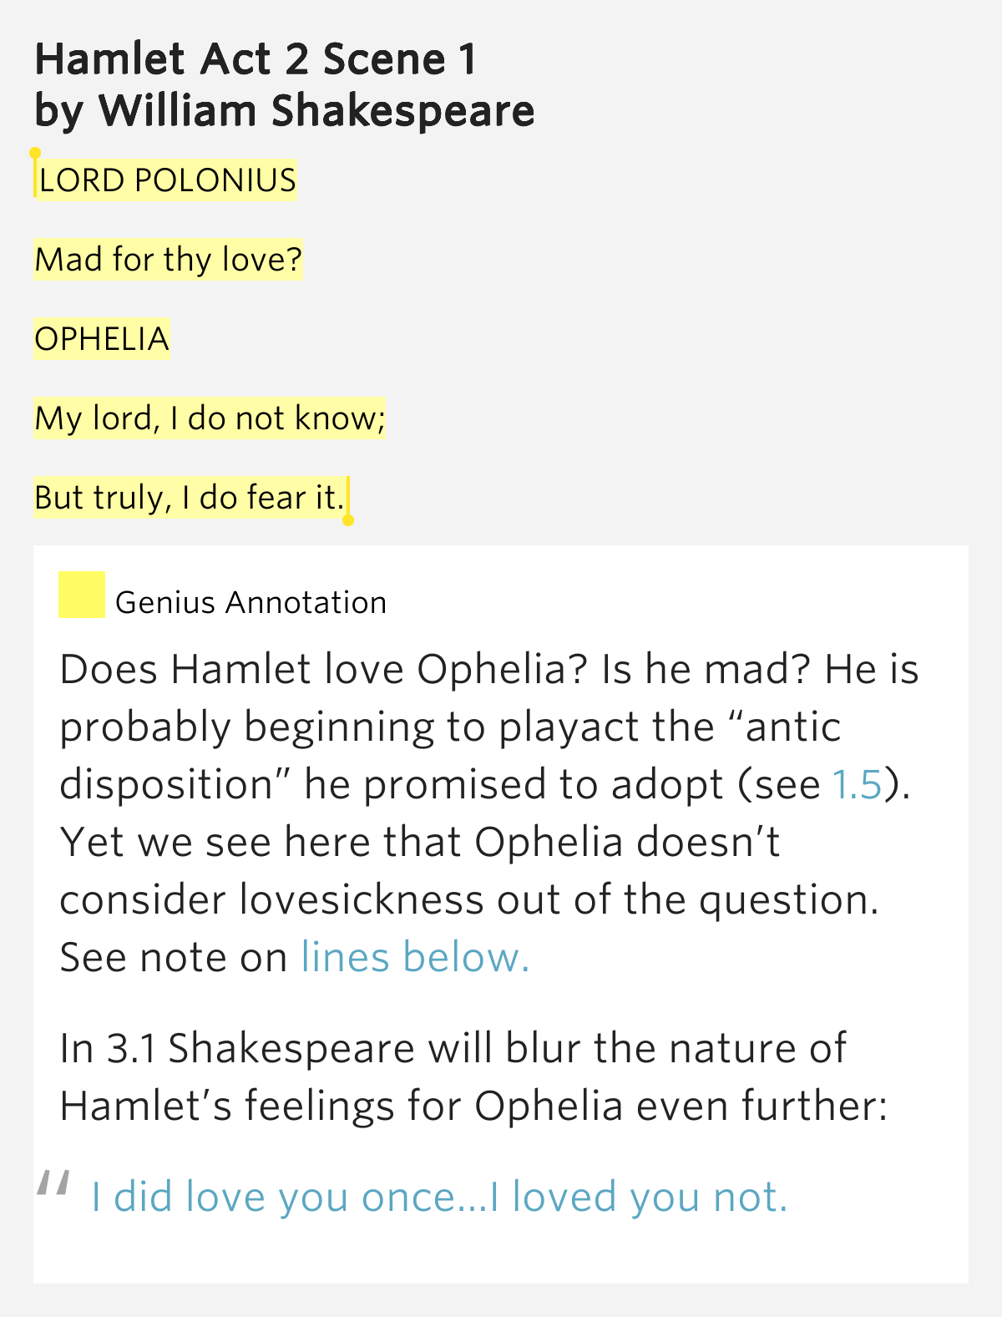Image resolution: width=1002 pixels, height=1317 pixels.
Task: Click the word 'antic' in annotation
Action: (792, 727)
